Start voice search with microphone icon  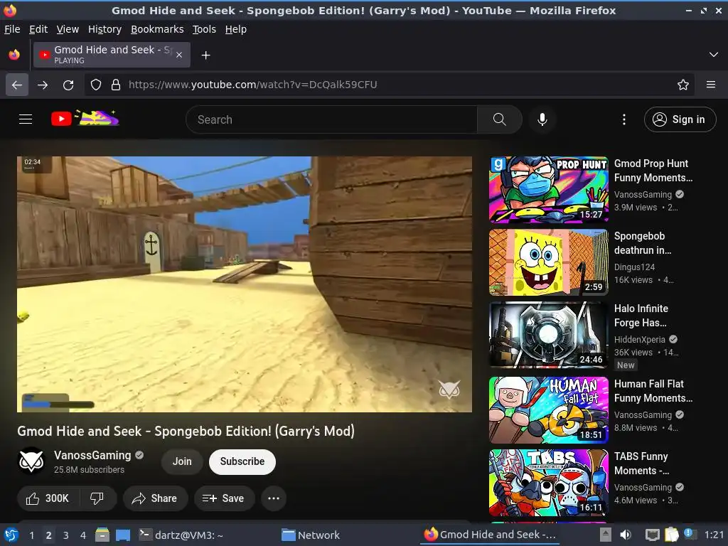tap(542, 119)
